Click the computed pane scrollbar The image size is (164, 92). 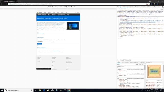pyautogui.click(x=163, y=68)
